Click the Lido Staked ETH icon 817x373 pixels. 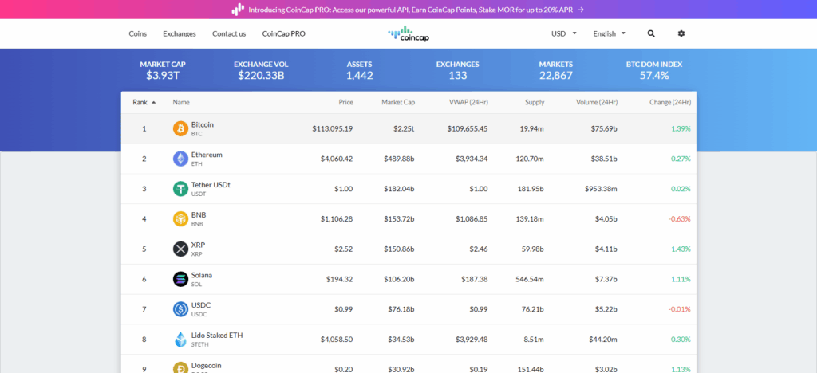pos(180,340)
